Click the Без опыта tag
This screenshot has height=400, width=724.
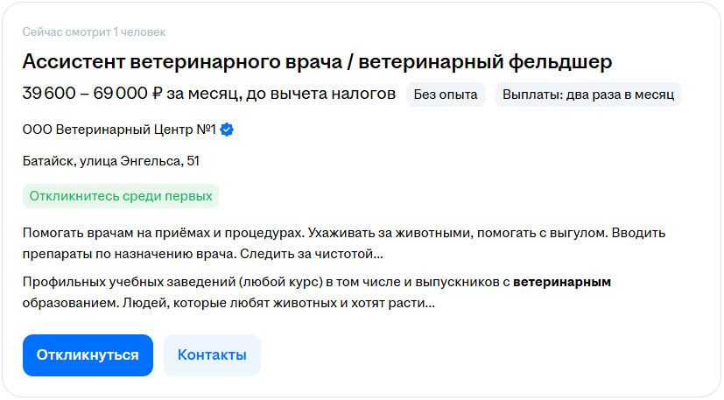point(446,95)
